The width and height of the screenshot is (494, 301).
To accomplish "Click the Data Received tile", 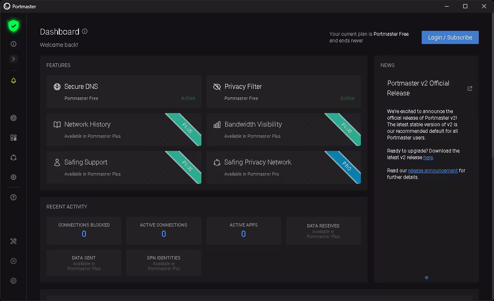I will 323,231.
